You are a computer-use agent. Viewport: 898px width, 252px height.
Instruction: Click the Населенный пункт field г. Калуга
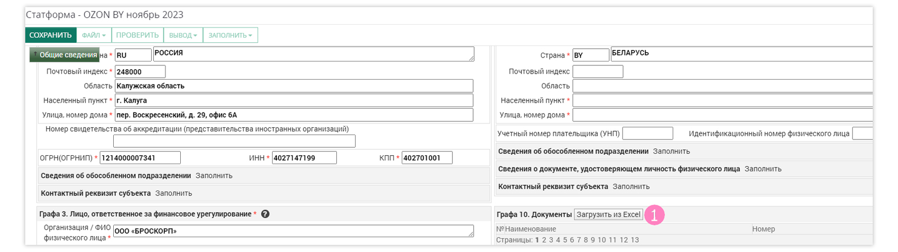294,100
